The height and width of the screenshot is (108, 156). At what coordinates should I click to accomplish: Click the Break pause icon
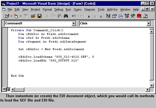pyautogui.click(x=95, y=17)
